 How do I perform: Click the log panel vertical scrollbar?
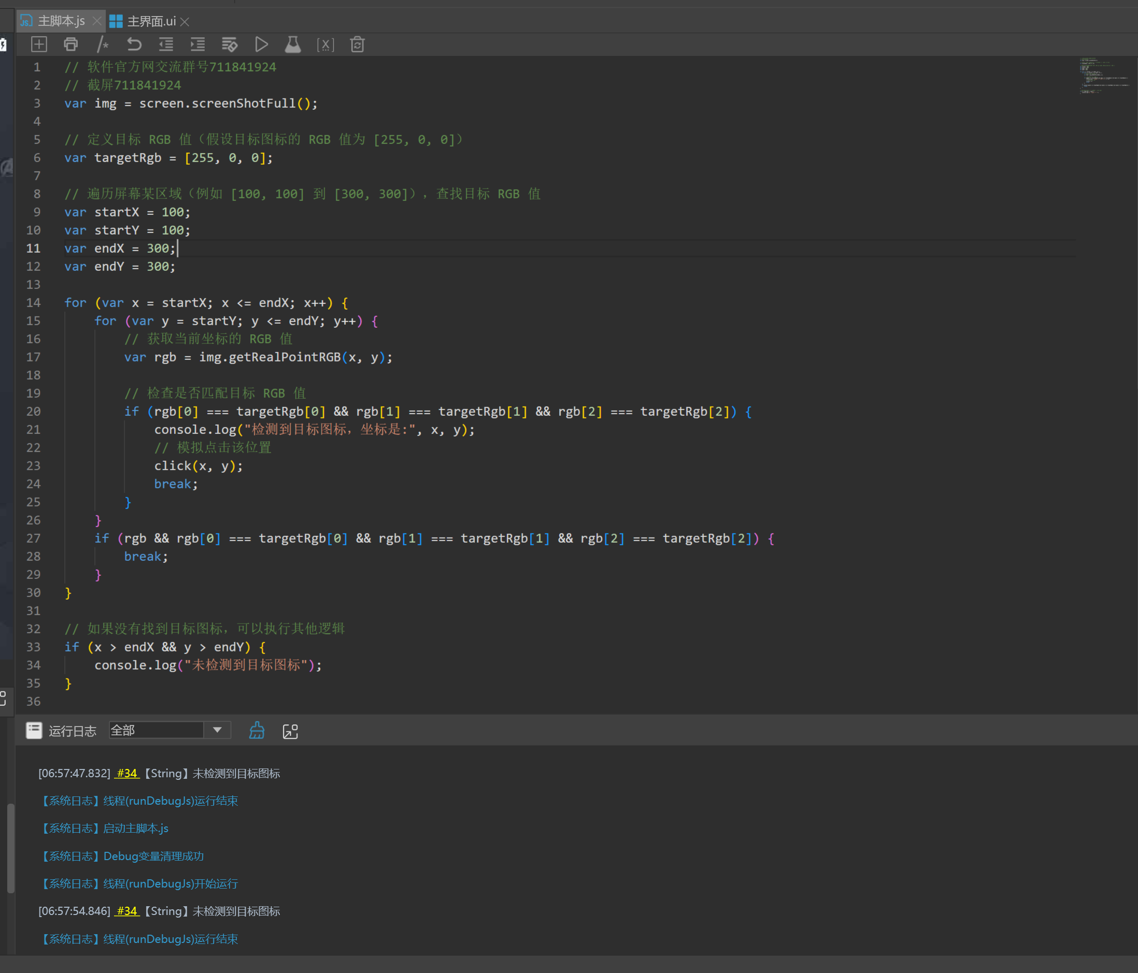click(x=10, y=848)
